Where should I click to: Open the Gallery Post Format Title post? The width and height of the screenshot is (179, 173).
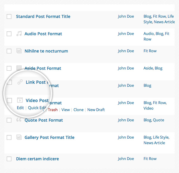click(x=49, y=138)
